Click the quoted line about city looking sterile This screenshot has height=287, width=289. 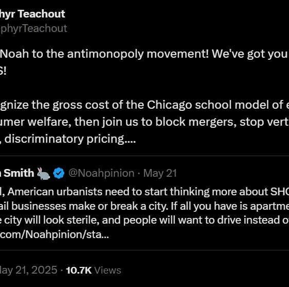tap(145, 220)
